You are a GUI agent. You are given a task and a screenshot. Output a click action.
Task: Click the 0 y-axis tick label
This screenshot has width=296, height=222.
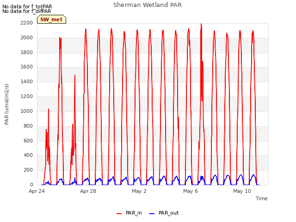coord(31,185)
